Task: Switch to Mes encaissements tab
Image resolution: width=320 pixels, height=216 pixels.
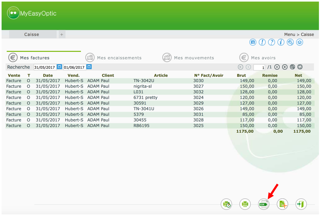Action: pyautogui.click(x=119, y=58)
